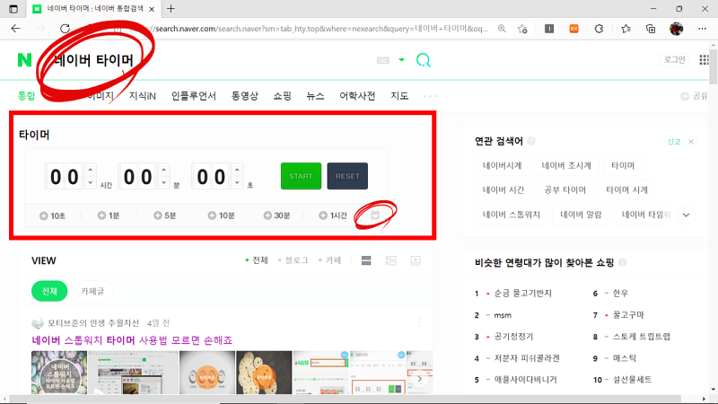Click the hours digit field of timer
This screenshot has height=404, width=718.
coord(65,176)
